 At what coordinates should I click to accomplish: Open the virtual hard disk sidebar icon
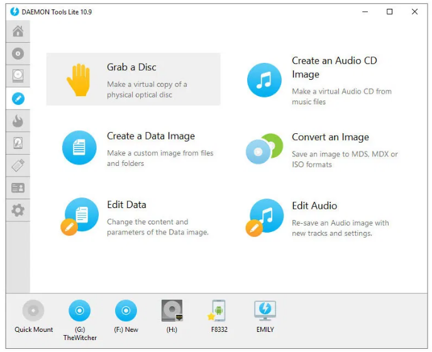18,143
